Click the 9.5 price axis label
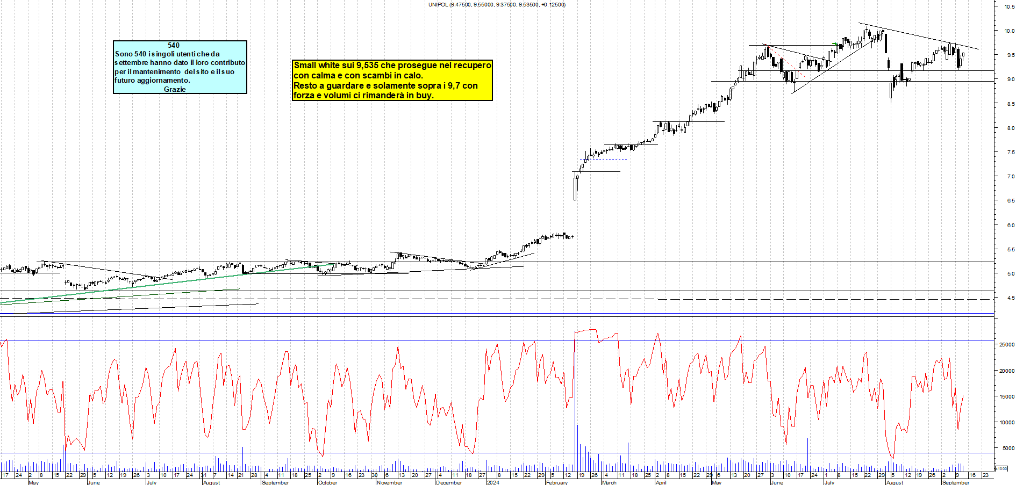The image size is (1016, 485). click(x=1011, y=55)
